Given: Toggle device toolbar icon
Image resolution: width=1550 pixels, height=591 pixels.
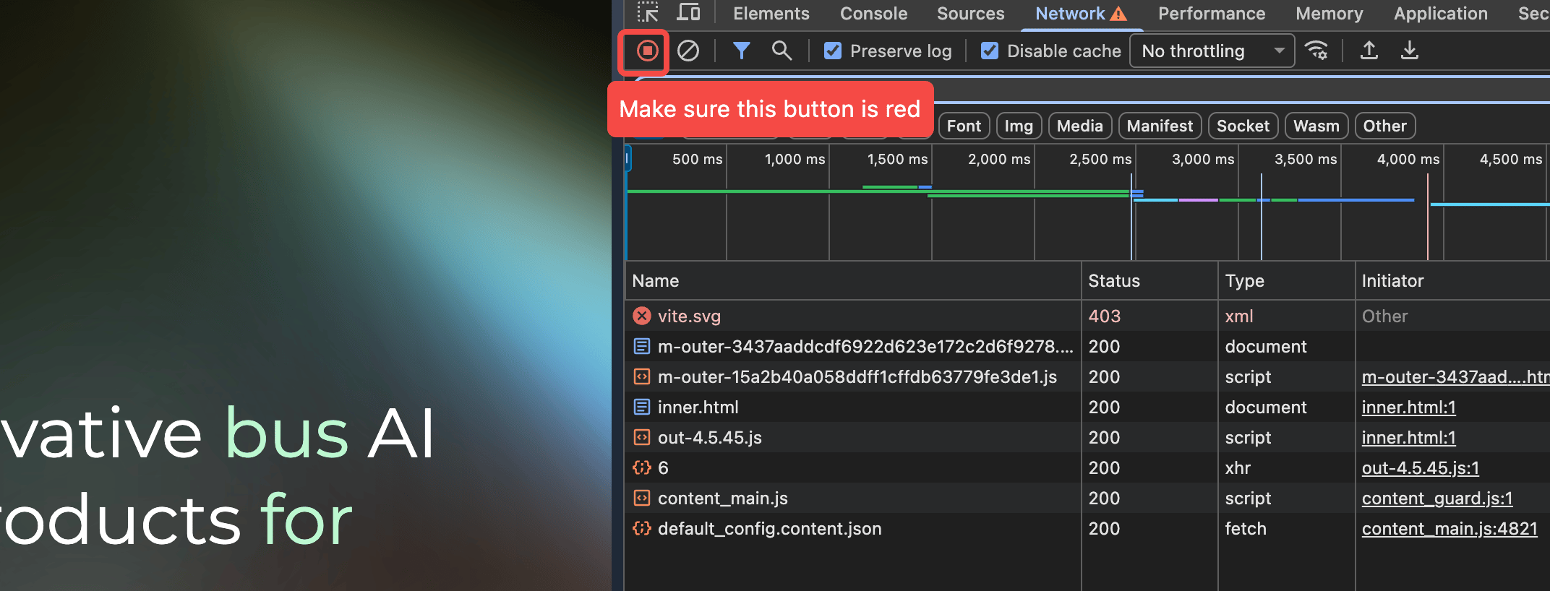Looking at the screenshot, I should (688, 13).
